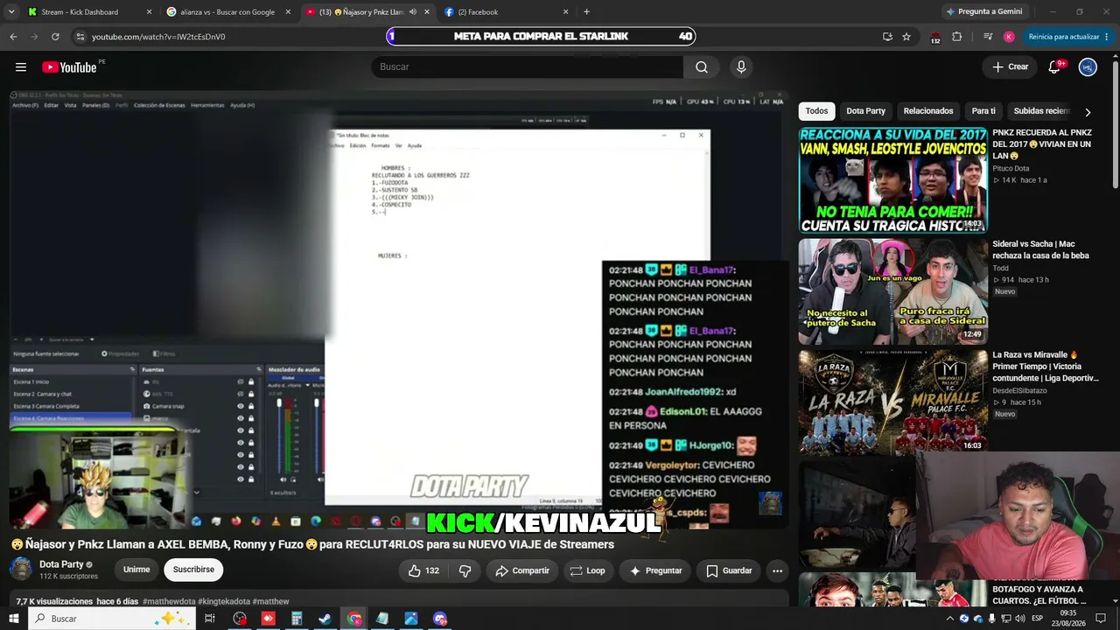Viewport: 1120px width, 630px height.
Task: Click the La Raza vs Miravalle video title
Action: (x=1046, y=367)
